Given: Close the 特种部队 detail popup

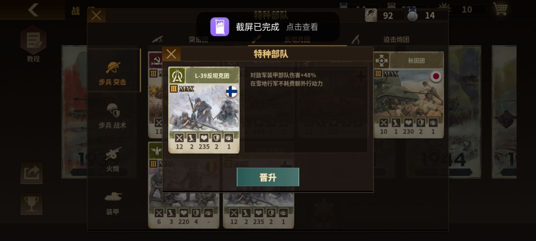Looking at the screenshot, I should point(171,54).
